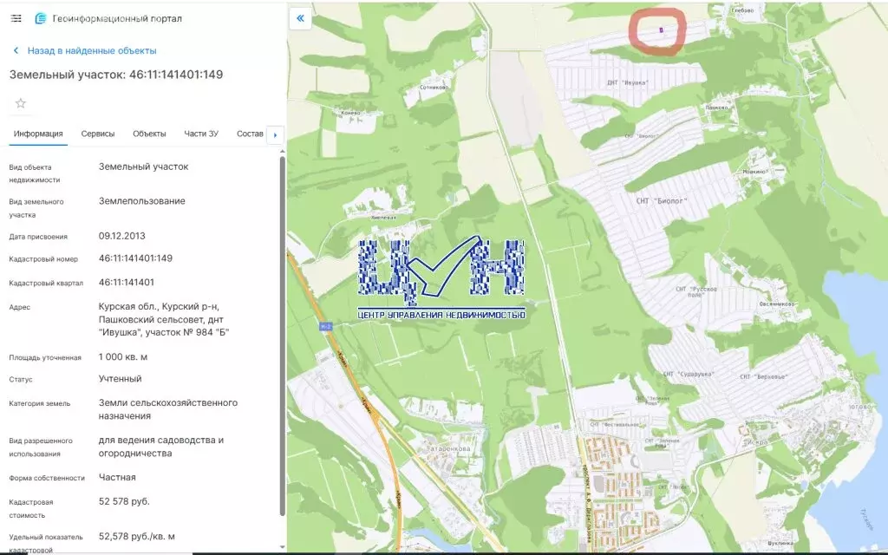Image resolution: width=888 pixels, height=555 pixels.
Task: Click the purple parcel marker inside the red circle
Action: (x=661, y=29)
